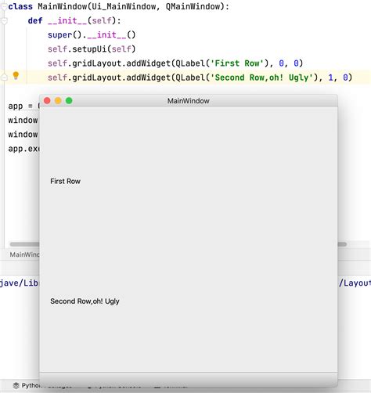Click the editor's horizontal scrollbar
Viewport: 371px width, 393px height.
point(24,244)
